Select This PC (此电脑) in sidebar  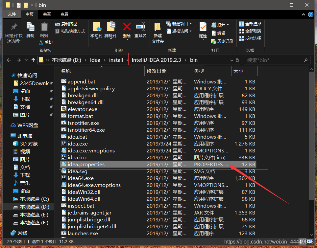[21, 136]
